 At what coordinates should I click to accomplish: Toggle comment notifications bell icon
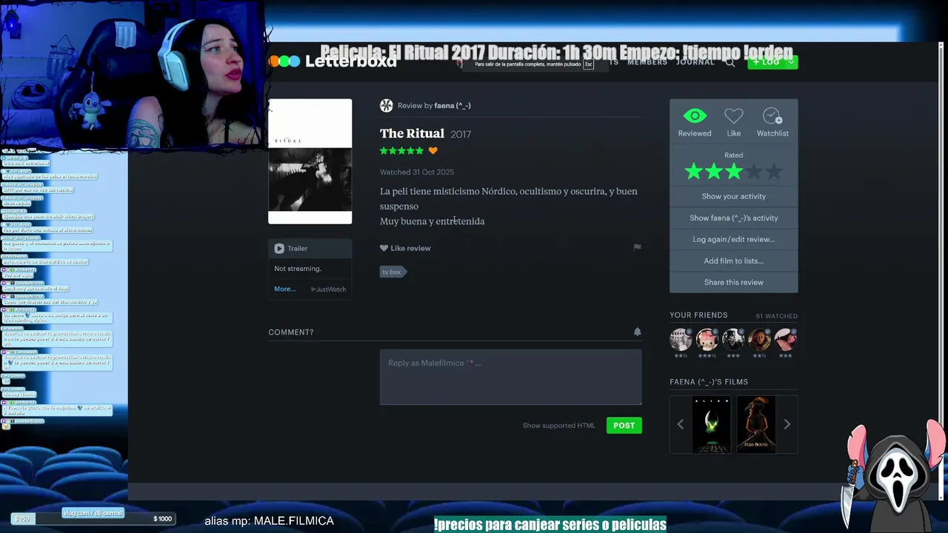637,332
